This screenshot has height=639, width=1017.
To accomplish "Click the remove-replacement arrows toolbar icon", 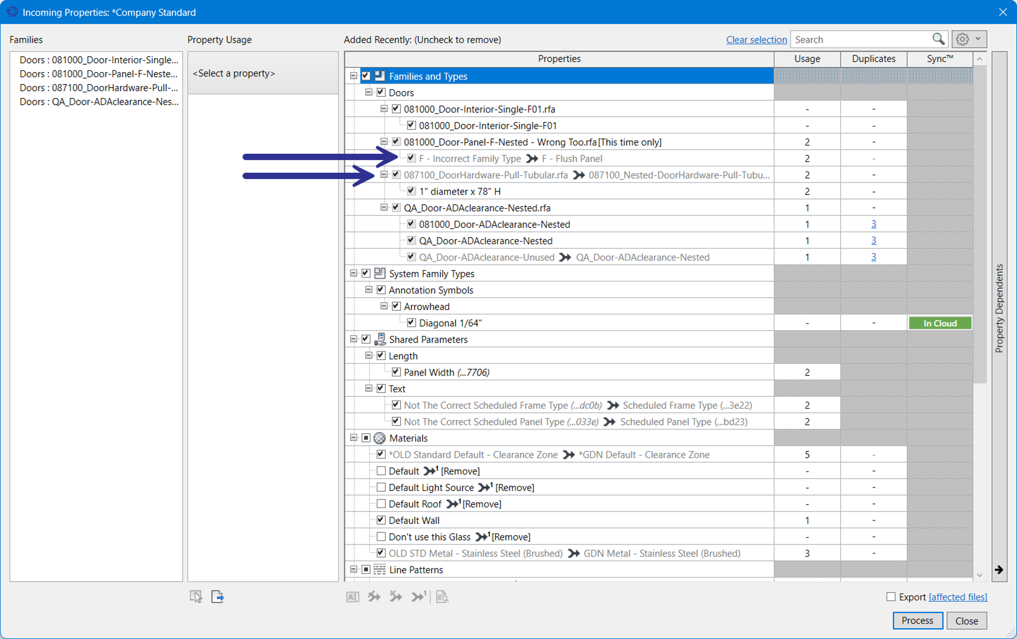I will (x=396, y=596).
